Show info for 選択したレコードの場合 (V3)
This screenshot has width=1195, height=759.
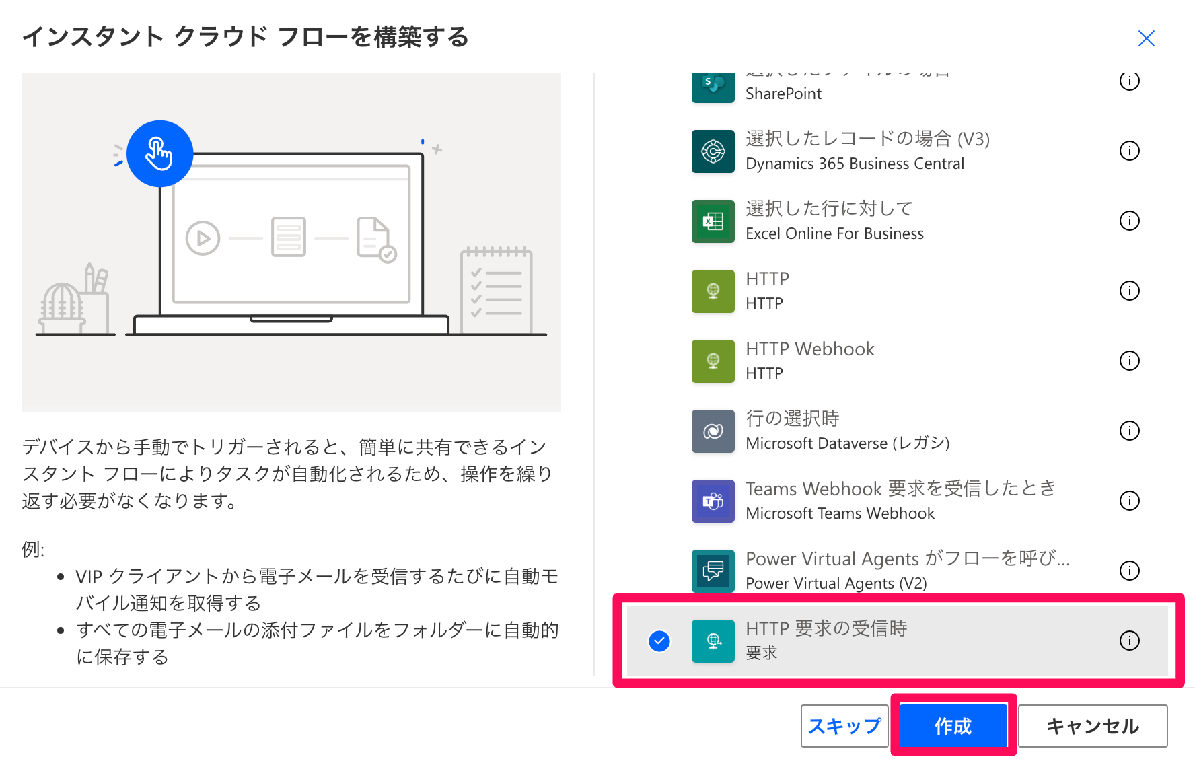click(x=1129, y=151)
